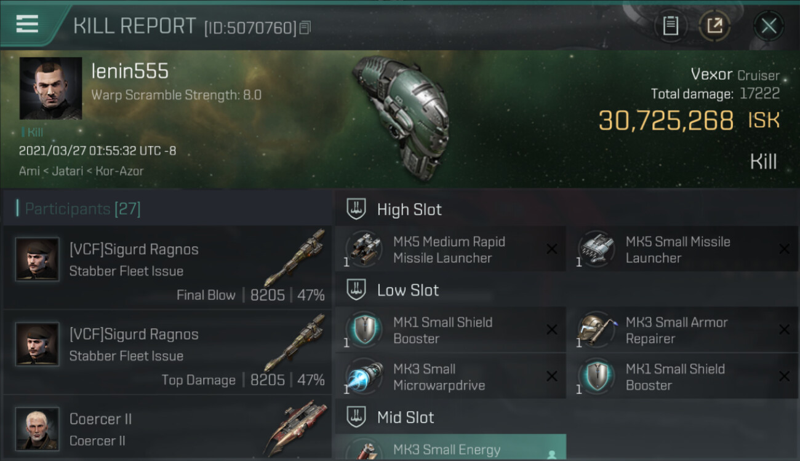800x461 pixels.
Task: Open Top Damage Sigurd Ragnos entry
Action: (x=167, y=352)
